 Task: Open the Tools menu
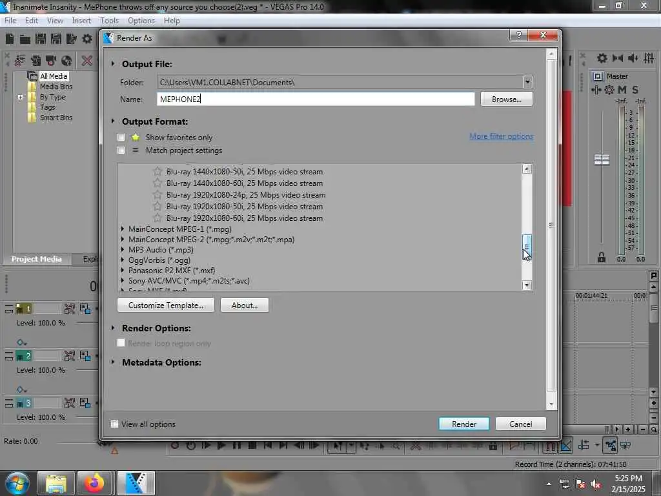click(x=110, y=21)
